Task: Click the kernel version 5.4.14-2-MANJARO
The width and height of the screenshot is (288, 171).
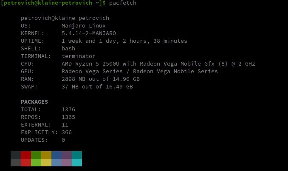Action: [89, 33]
